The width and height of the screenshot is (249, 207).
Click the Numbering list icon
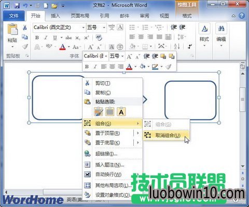(145, 27)
